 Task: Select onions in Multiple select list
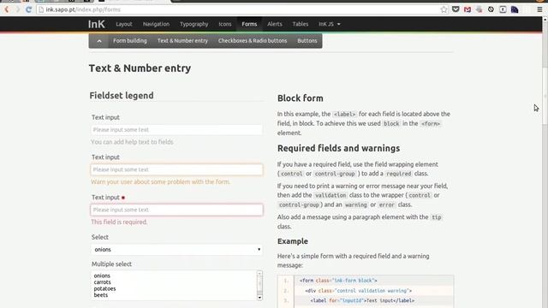(102, 275)
